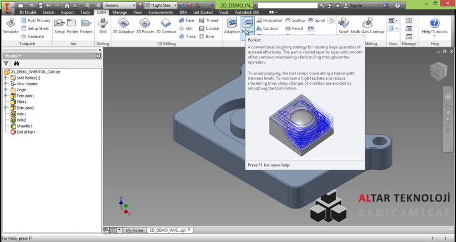Viewport: 456px width, 242px height.
Task: Open the Light Steel appearance dropdown
Action: pos(161,5)
